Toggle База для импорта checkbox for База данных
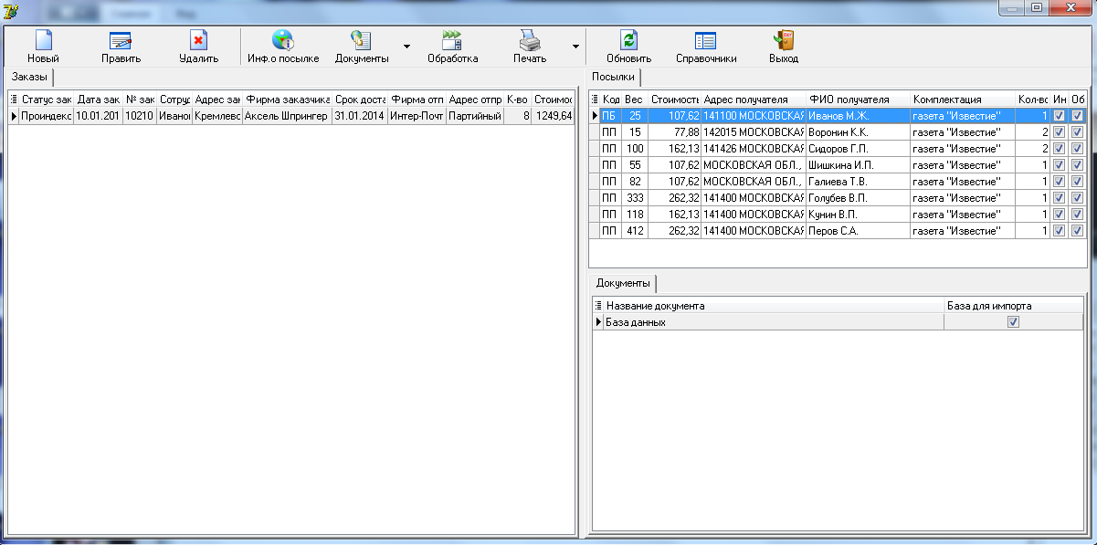 1012,322
